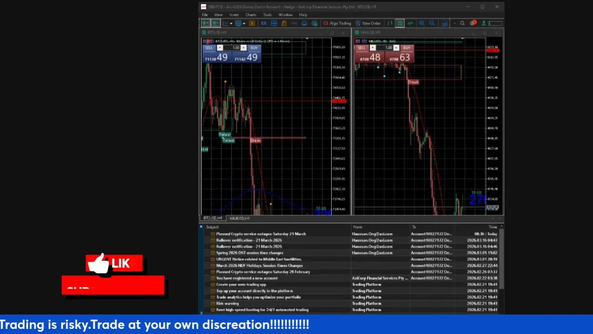Click the second chart-plus toolbar icon
Screen dimensions: 593x334
pos(215,23)
